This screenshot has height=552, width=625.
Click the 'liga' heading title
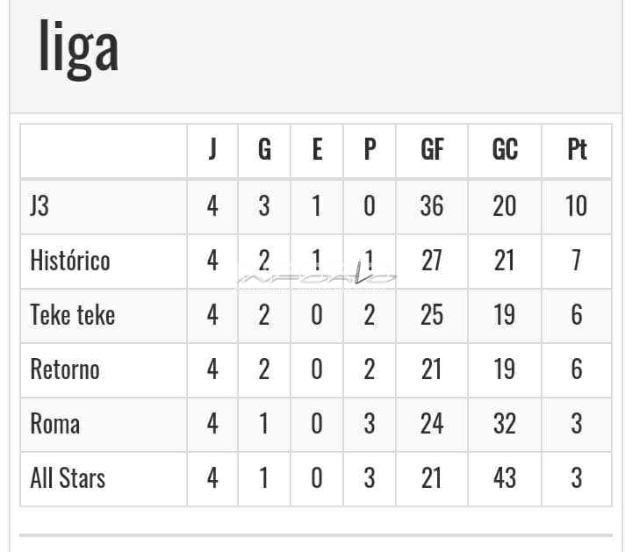78,47
